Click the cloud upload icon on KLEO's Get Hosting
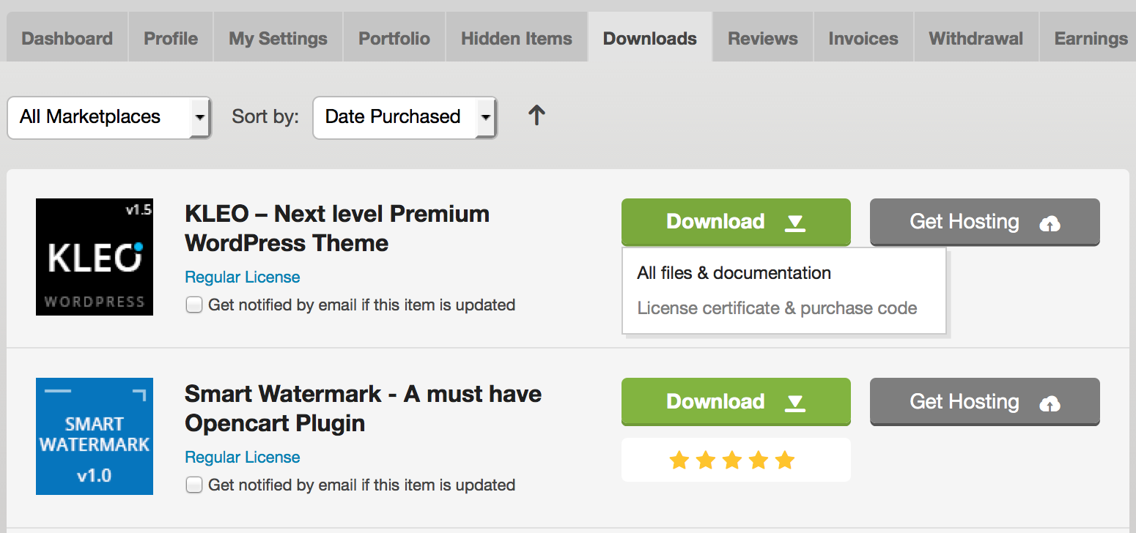The width and height of the screenshot is (1136, 533). (x=1050, y=223)
